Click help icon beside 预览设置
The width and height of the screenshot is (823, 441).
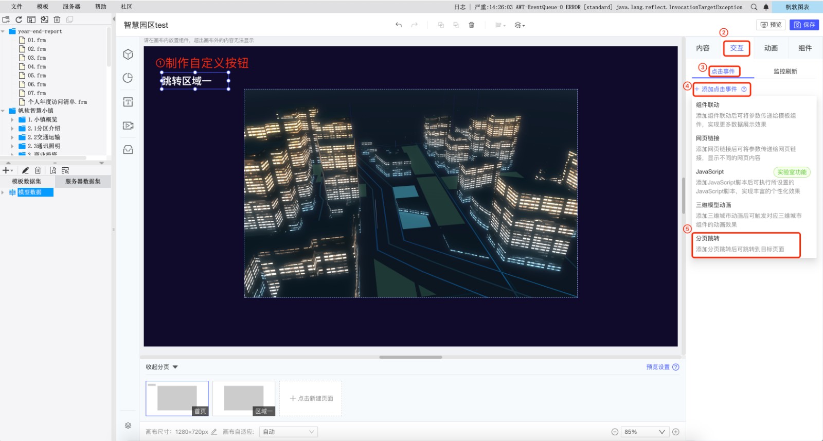click(676, 367)
